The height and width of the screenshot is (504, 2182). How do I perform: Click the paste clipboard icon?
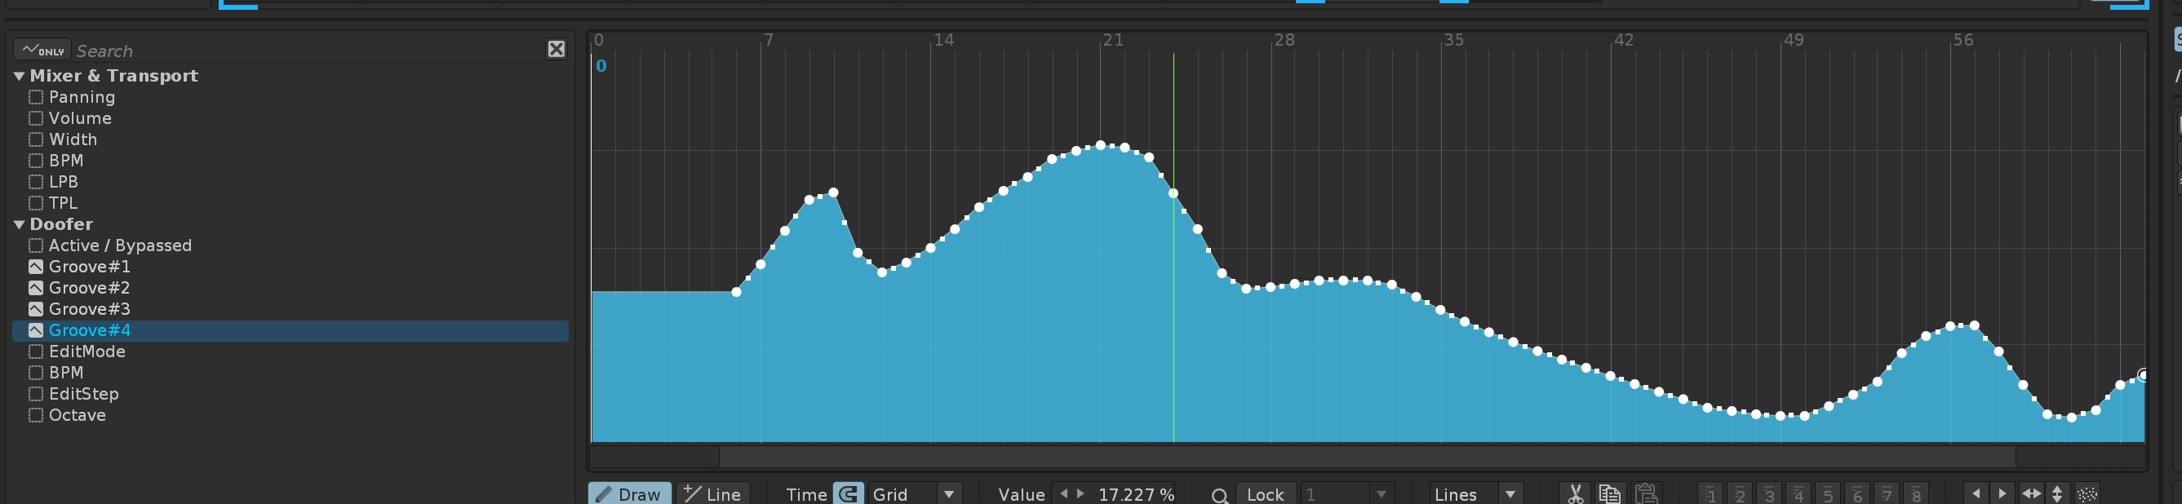1646,494
